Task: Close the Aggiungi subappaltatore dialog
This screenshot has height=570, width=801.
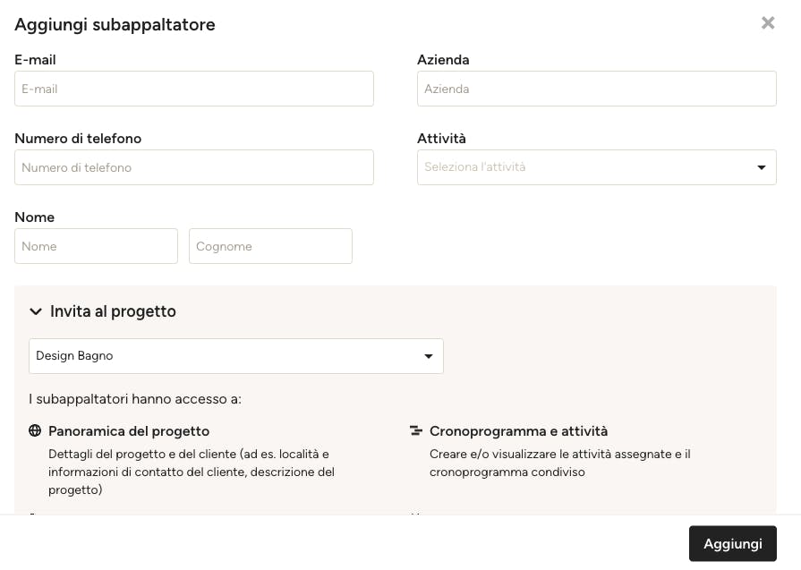Action: [768, 23]
